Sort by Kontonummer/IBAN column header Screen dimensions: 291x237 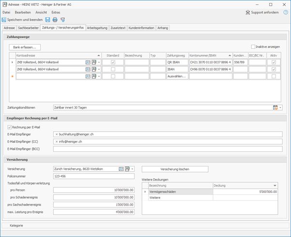click(x=211, y=56)
